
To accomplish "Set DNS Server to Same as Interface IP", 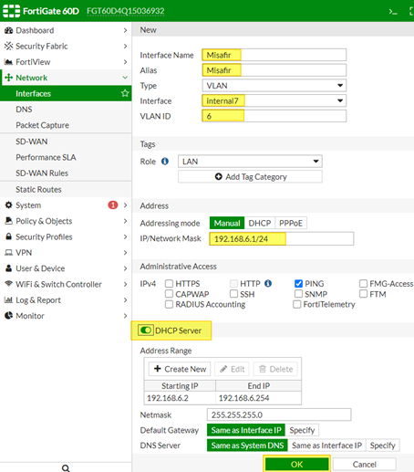I will click(326, 446).
